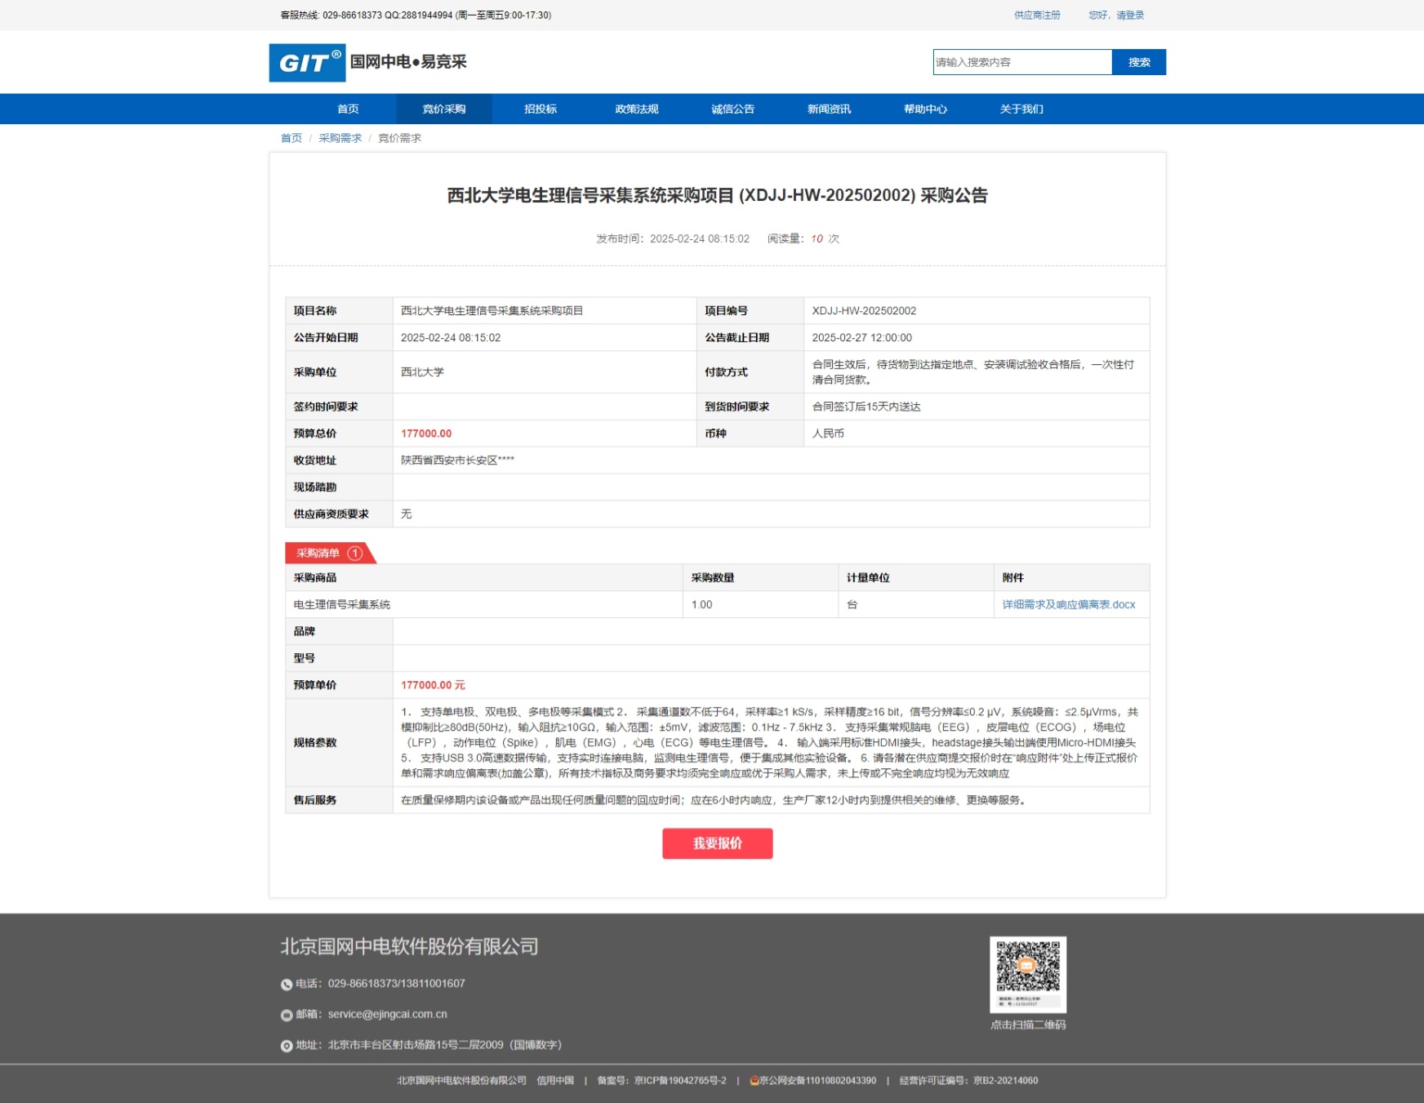1424x1103 pixels.
Task: Click the QR code image in footer
Action: pos(1027,973)
